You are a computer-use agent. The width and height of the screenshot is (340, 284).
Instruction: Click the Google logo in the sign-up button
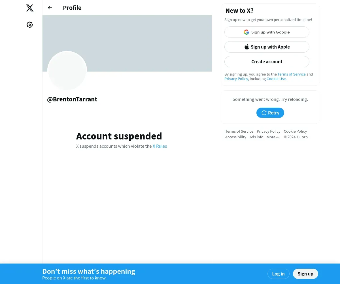(x=246, y=32)
